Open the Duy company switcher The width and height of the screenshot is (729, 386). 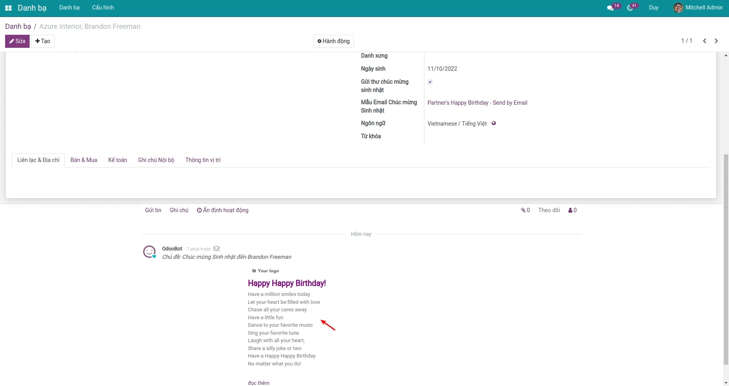point(654,8)
